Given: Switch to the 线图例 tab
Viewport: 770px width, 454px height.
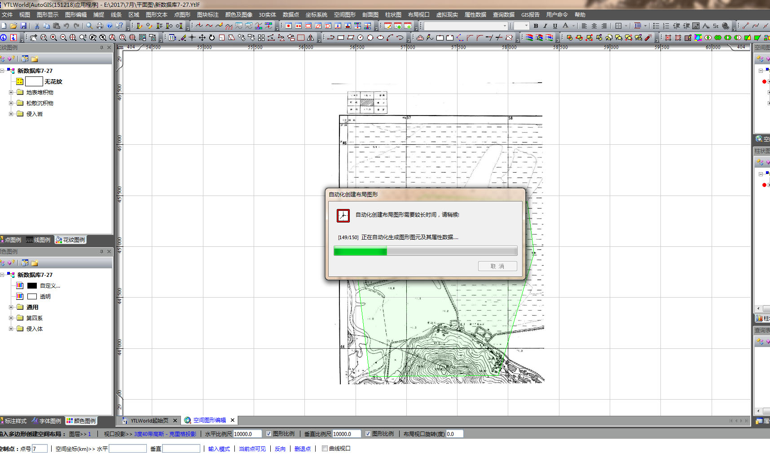Looking at the screenshot, I should coord(38,240).
